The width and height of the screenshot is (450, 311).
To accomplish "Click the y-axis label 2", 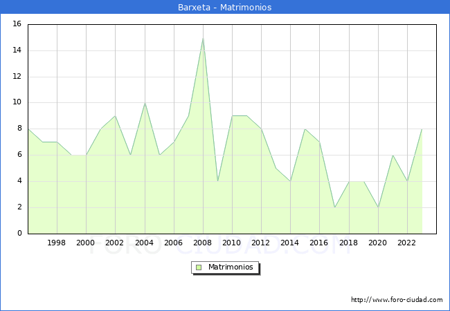I will coord(19,207).
